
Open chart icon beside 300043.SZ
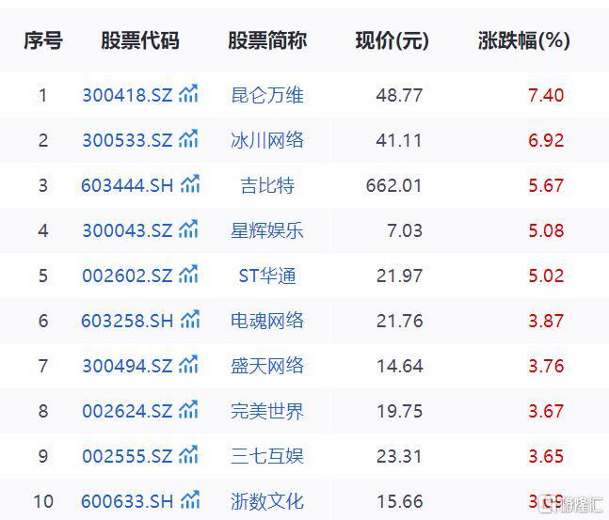(x=188, y=228)
